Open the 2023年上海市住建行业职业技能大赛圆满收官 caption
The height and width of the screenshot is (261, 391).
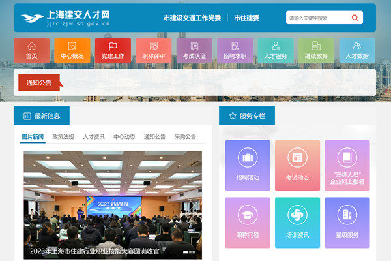(94, 251)
